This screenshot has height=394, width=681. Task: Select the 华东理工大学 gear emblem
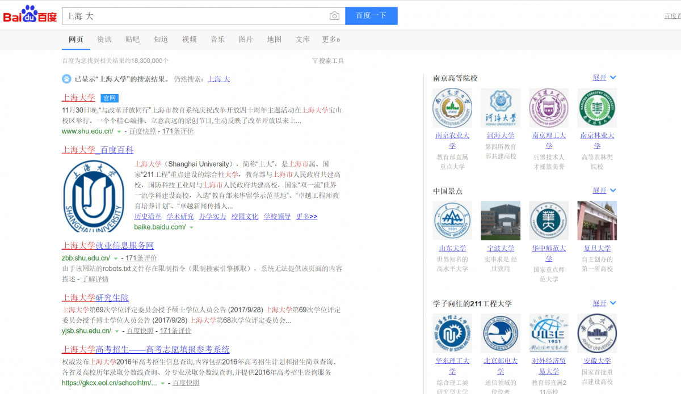click(452, 333)
